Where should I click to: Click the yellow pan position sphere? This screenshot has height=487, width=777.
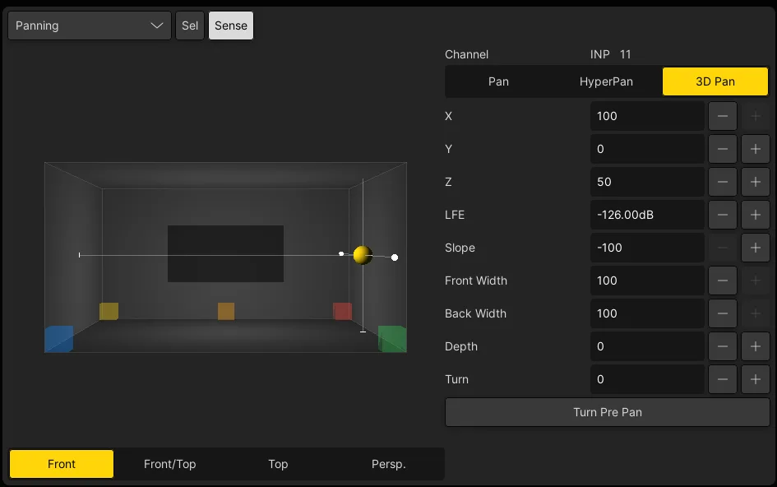[363, 255]
